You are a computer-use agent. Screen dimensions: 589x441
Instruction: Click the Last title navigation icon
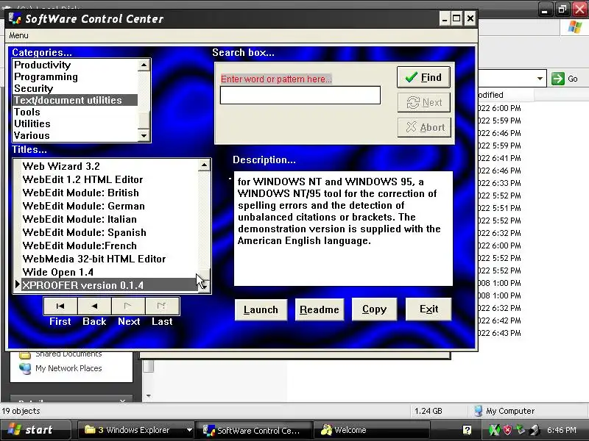tap(162, 306)
